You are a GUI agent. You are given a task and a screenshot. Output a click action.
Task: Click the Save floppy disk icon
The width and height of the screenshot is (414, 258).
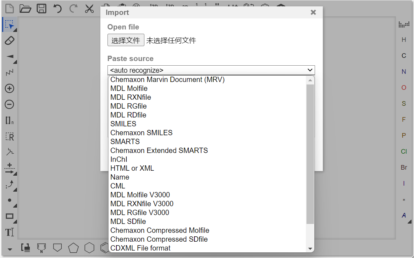(42, 9)
